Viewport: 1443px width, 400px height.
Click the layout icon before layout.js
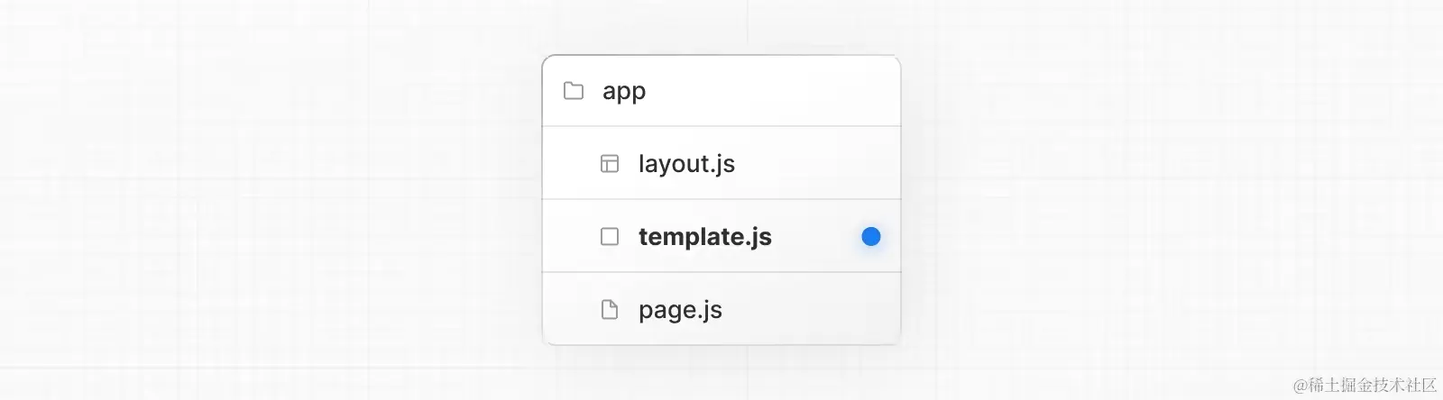point(610,164)
